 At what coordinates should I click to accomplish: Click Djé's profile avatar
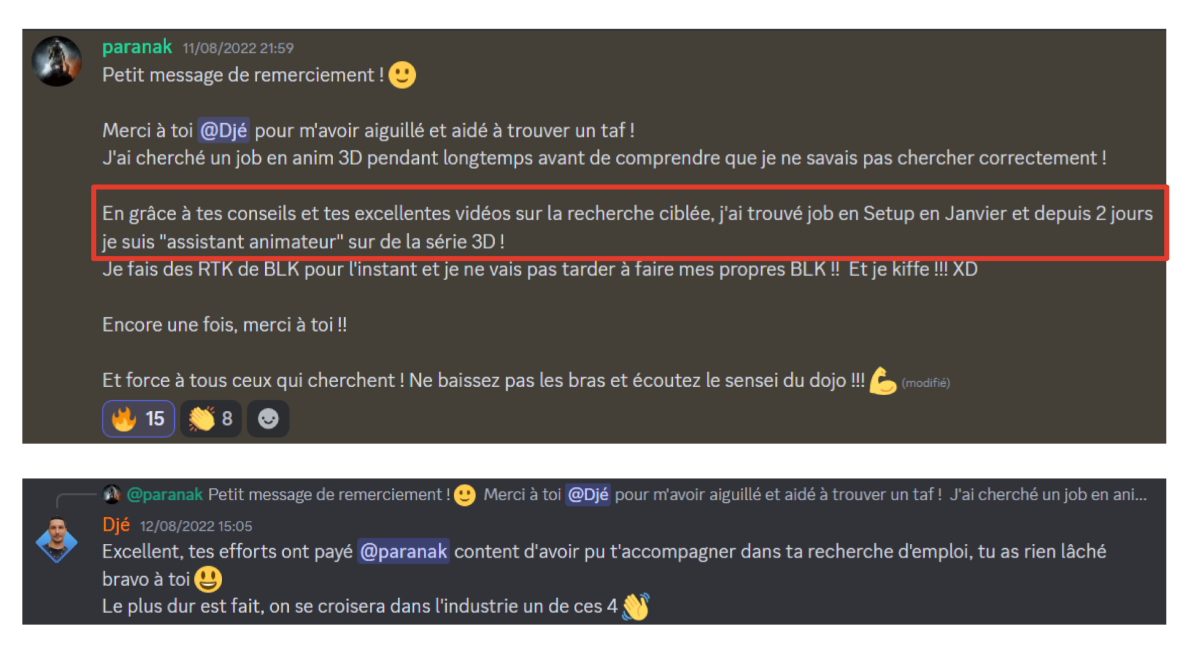(x=57, y=540)
